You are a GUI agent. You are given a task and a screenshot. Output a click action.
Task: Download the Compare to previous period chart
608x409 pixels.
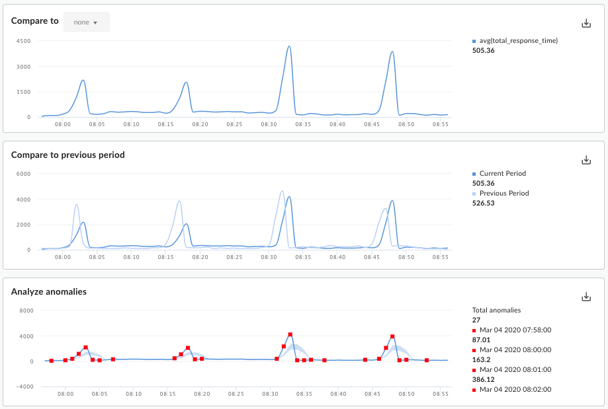click(x=586, y=160)
